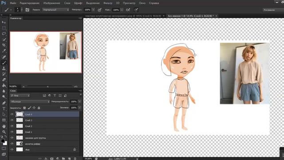This screenshot has height=160, width=284.
Task: Select the History Brush tool
Action: pos(4,74)
